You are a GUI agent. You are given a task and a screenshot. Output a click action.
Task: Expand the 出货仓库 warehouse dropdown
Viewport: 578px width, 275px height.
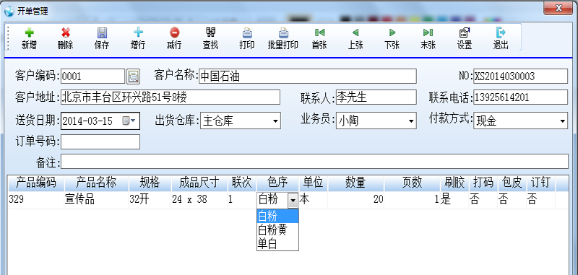[x=275, y=121]
